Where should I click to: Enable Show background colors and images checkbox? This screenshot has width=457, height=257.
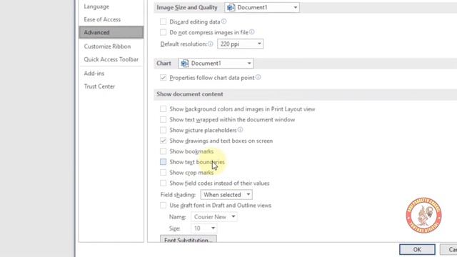[164, 109]
